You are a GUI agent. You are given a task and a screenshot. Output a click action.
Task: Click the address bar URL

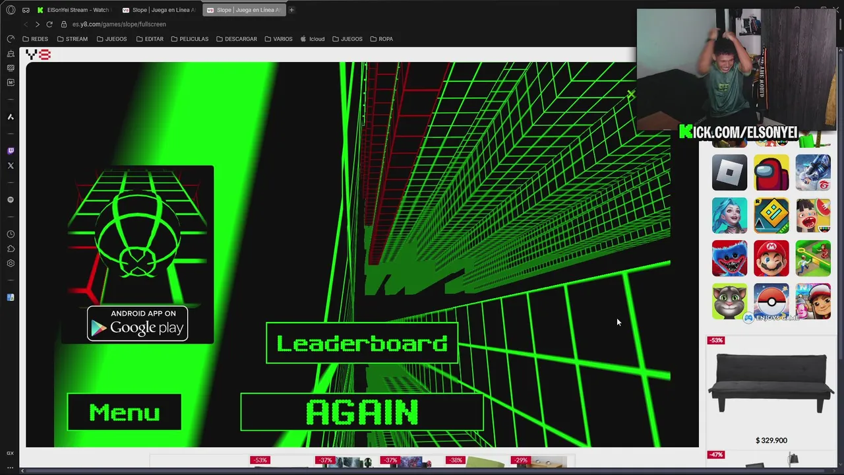tap(119, 24)
